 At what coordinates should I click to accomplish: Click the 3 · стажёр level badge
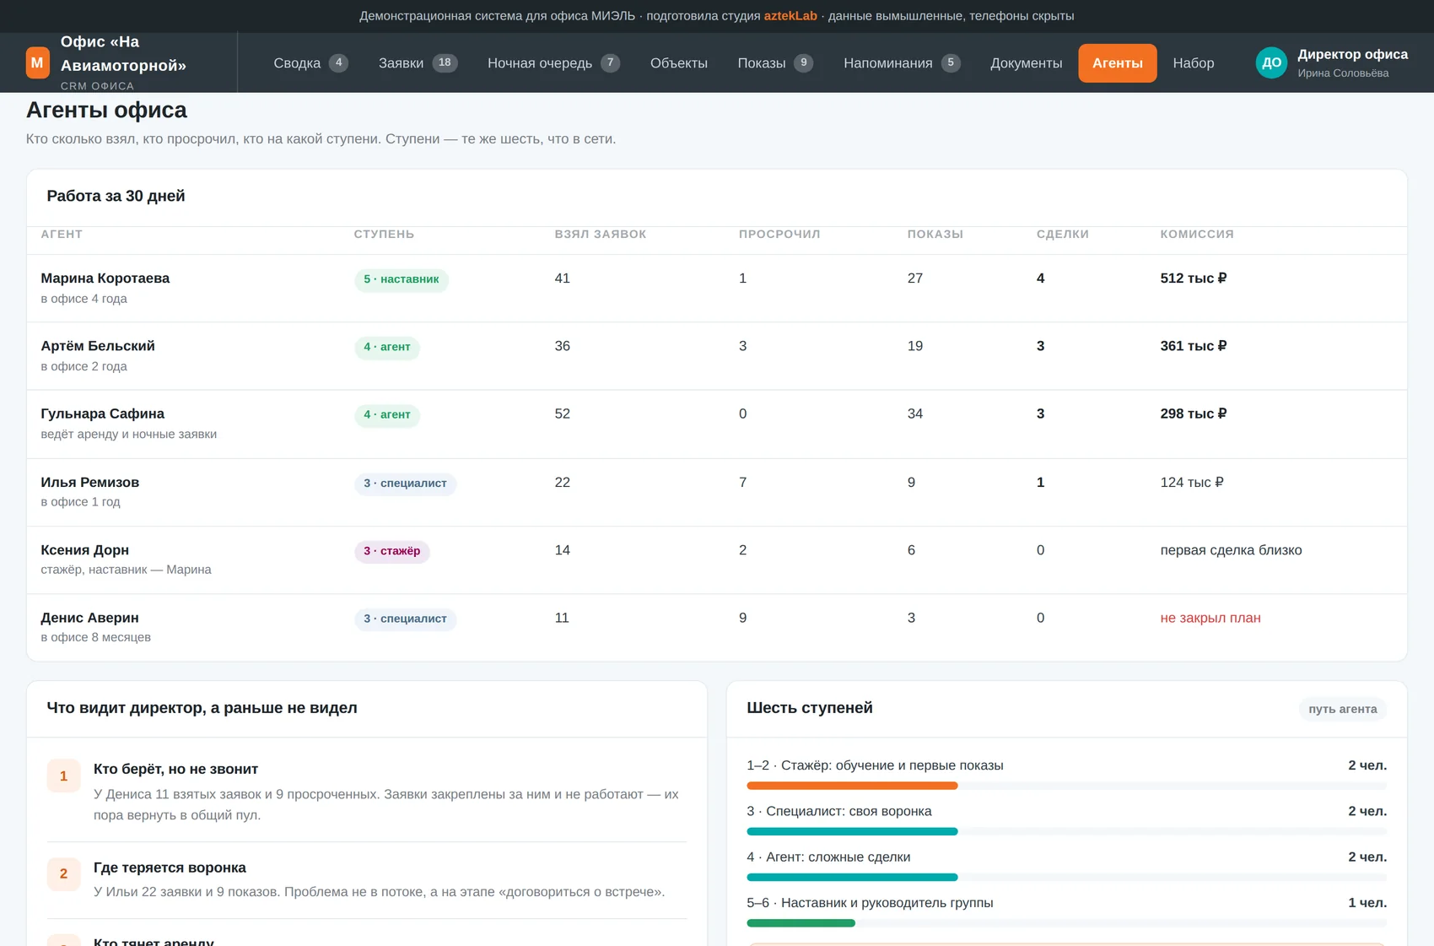click(391, 551)
